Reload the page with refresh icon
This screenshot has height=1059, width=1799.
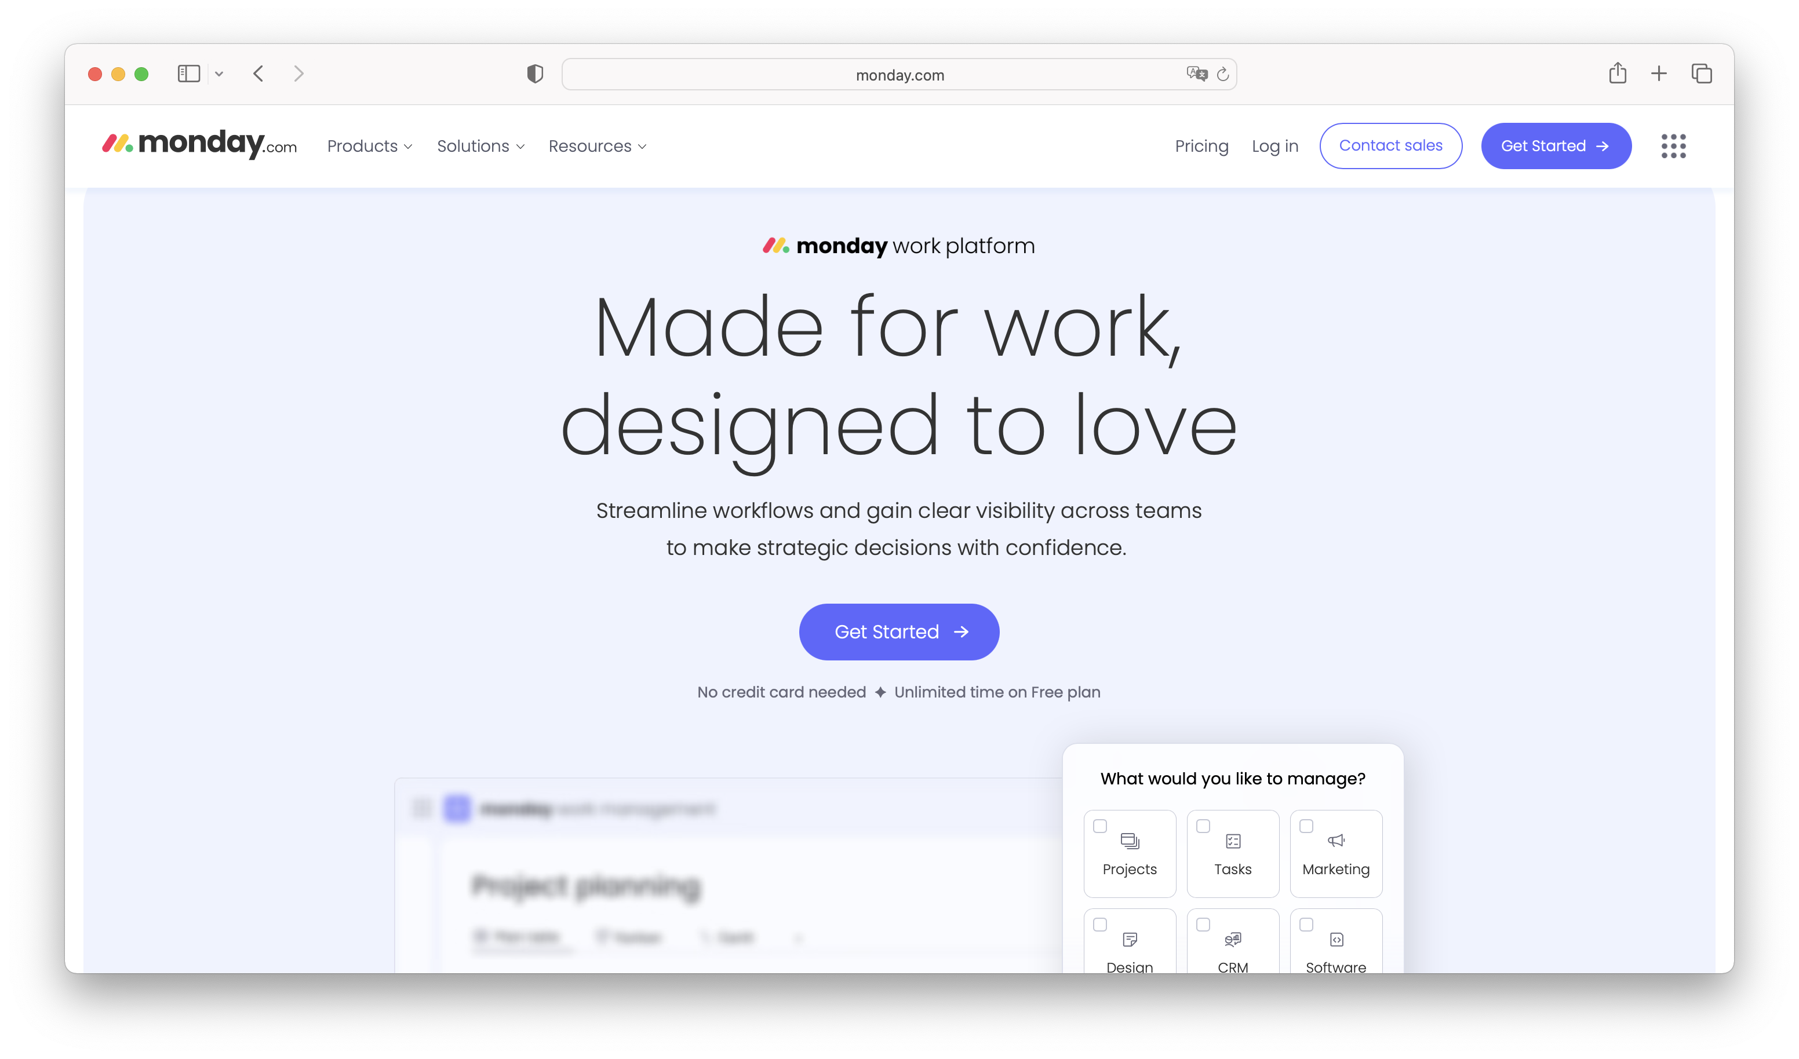tap(1223, 74)
